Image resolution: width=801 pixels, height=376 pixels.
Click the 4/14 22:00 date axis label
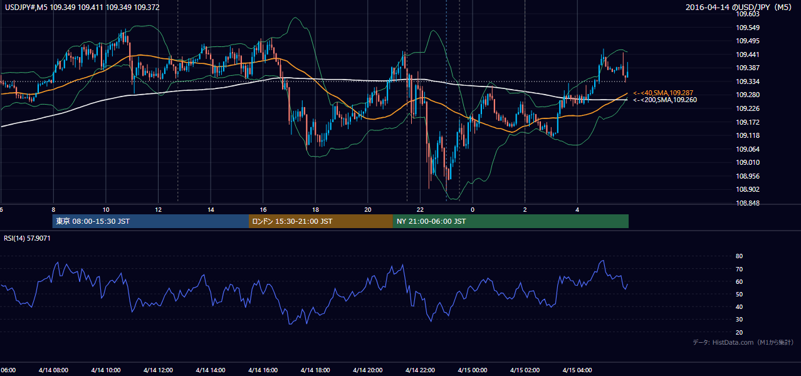pyautogui.click(x=420, y=370)
